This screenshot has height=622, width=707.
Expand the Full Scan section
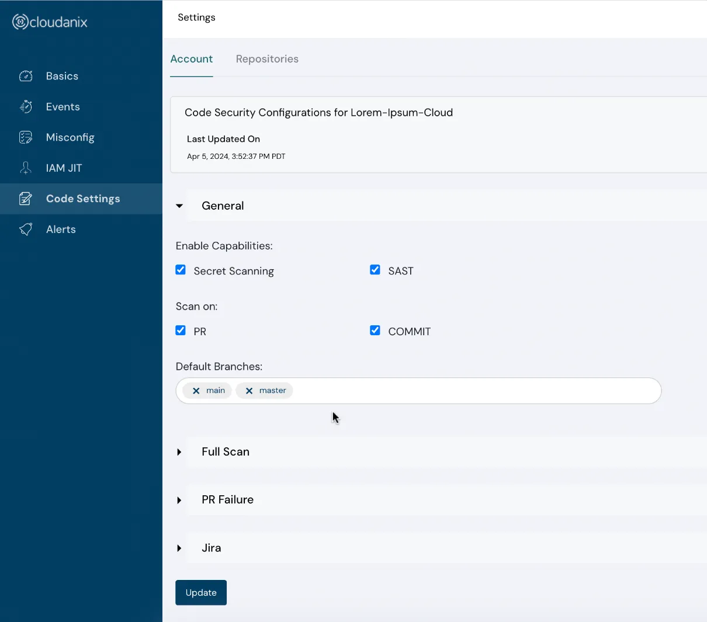[179, 451]
